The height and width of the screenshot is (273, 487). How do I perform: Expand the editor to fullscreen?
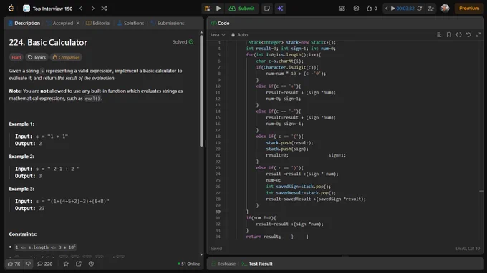pos(478,35)
